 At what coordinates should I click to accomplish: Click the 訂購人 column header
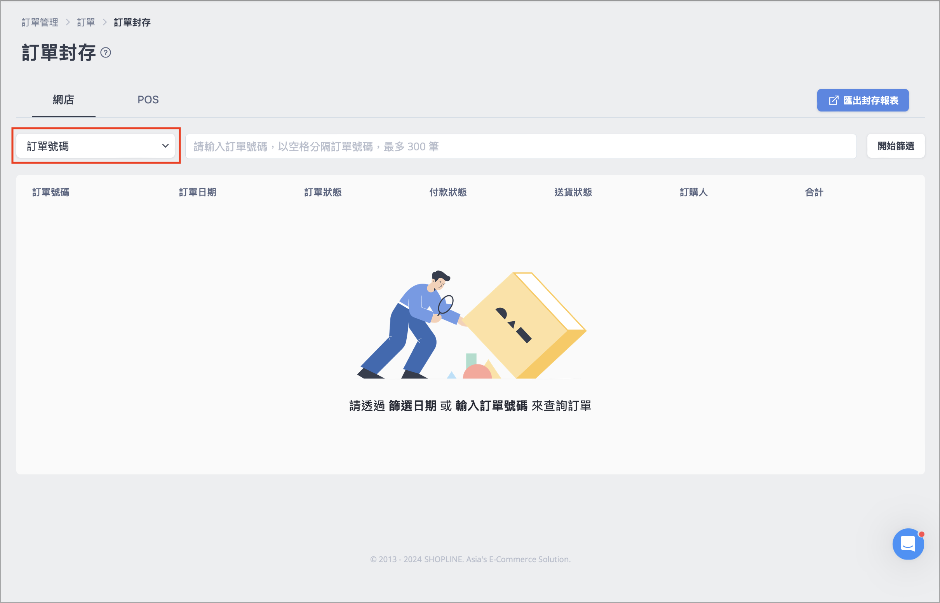coord(694,192)
